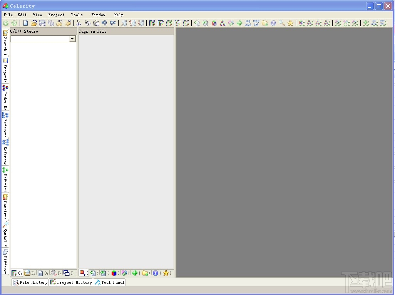Switch to the Tool Panel tab
The height and width of the screenshot is (295, 395).
pyautogui.click(x=110, y=282)
